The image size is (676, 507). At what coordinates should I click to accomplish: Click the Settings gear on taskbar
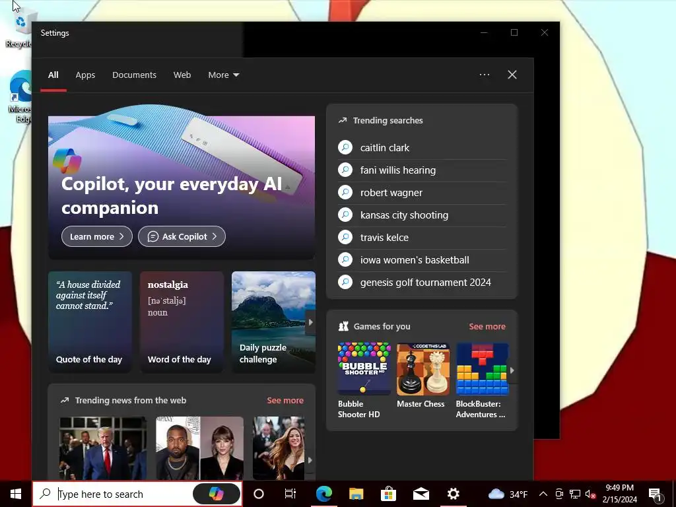[453, 494]
